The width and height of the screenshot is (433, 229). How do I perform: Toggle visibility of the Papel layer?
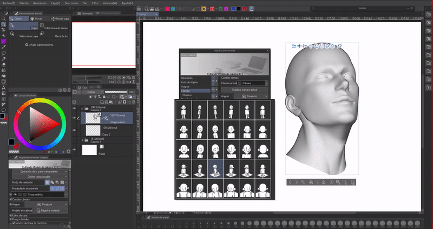point(75,149)
